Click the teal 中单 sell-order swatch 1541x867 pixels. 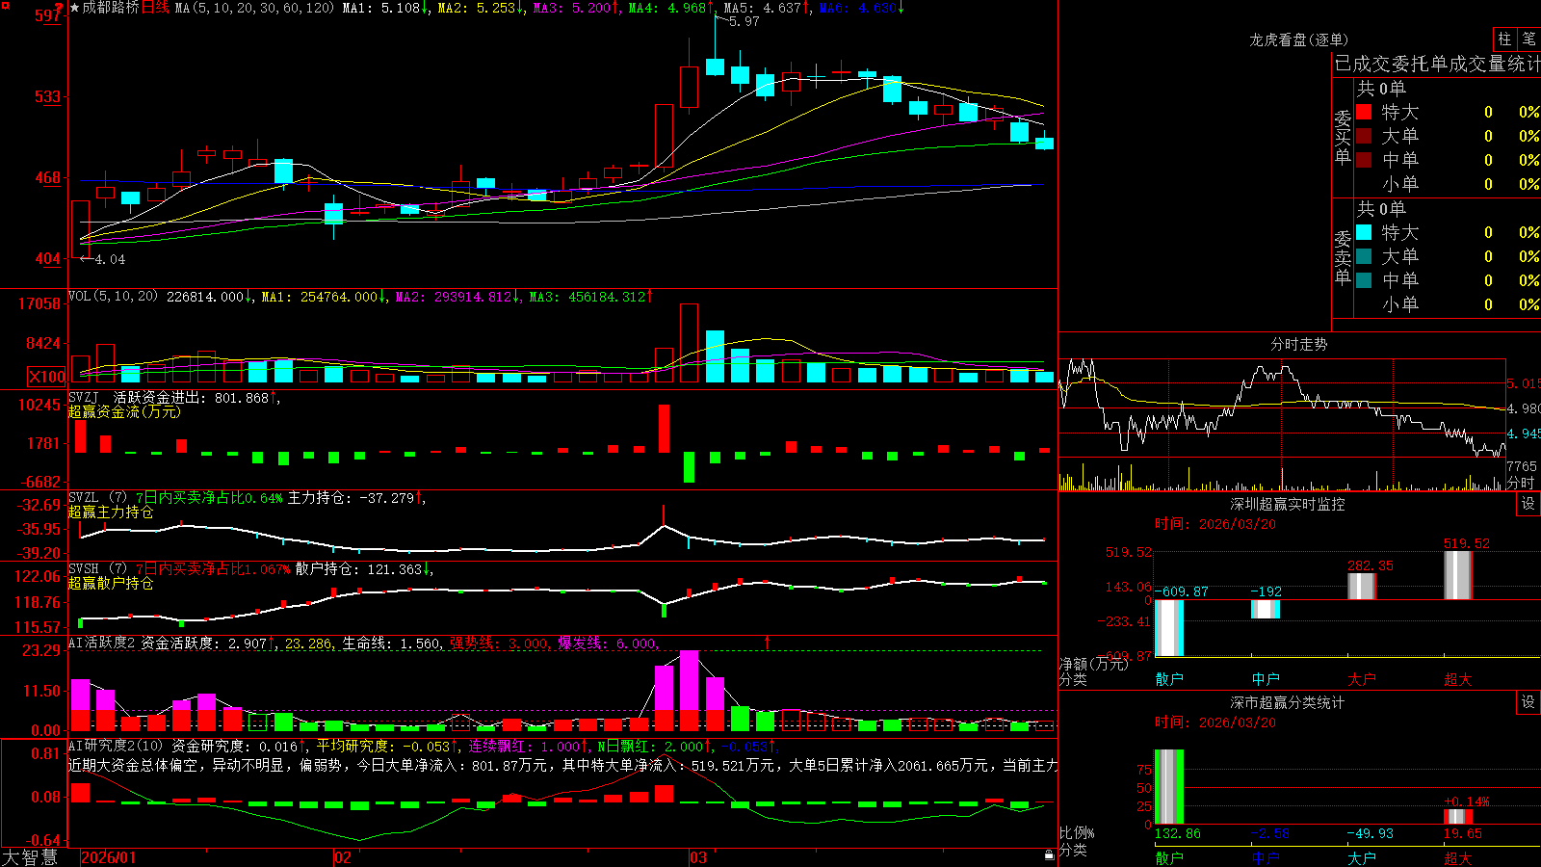[x=1364, y=280]
